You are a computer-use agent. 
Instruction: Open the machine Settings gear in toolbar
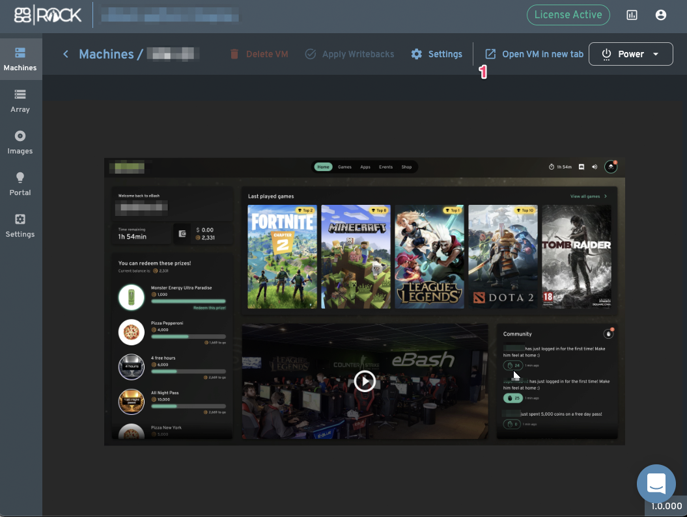[x=437, y=54]
